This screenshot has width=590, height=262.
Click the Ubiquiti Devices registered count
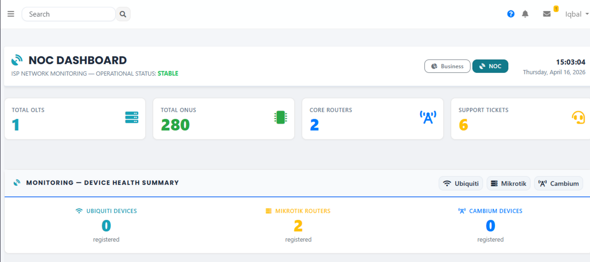tap(106, 226)
